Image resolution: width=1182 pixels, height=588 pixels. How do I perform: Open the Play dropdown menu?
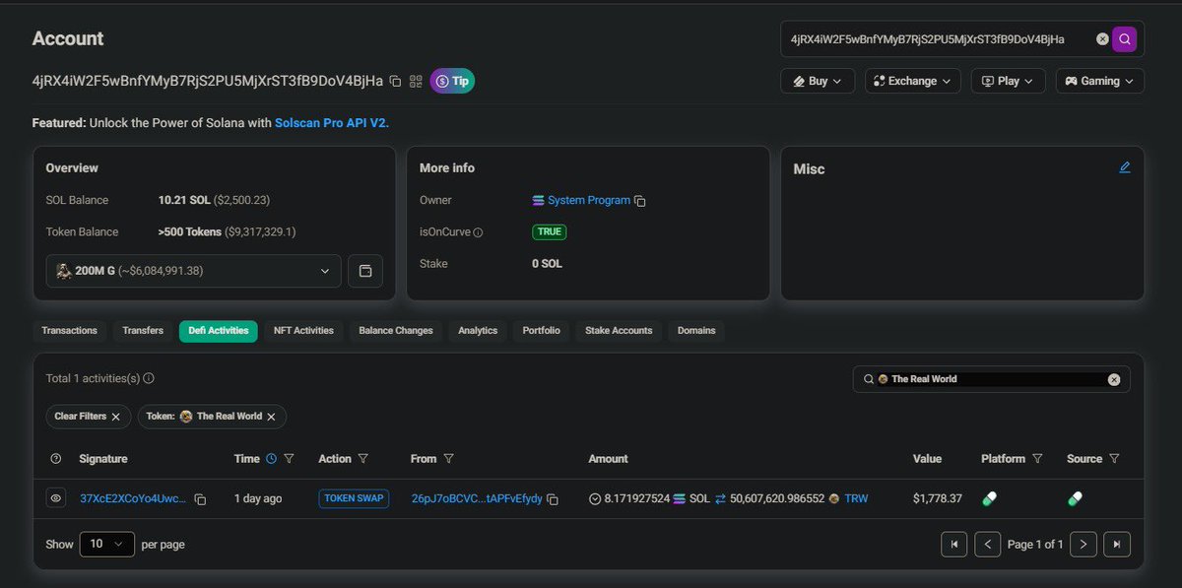[x=1008, y=81]
